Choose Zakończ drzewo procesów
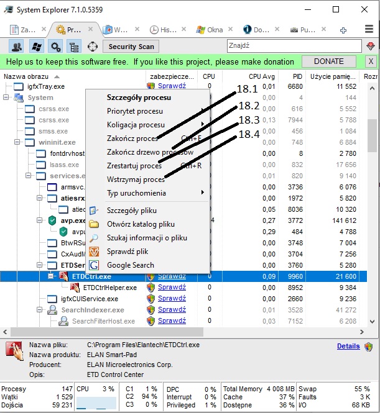Viewport: 380px width, 413px height. tap(148, 152)
